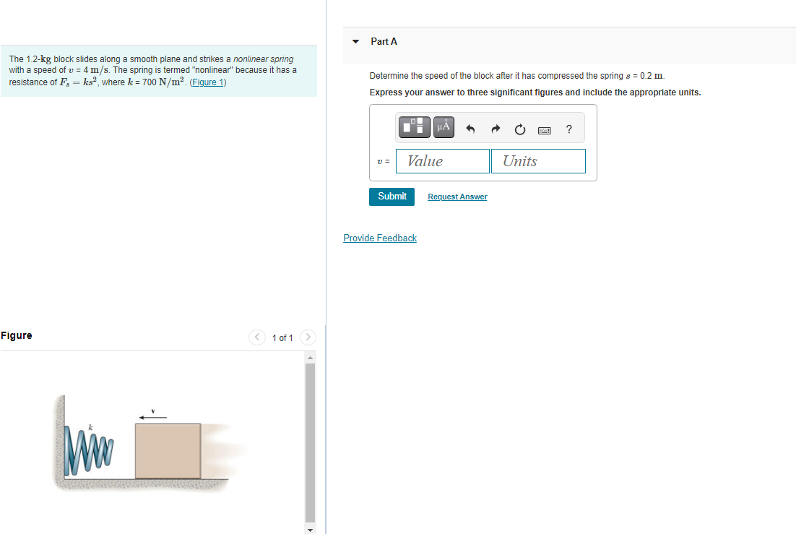The height and width of the screenshot is (534, 796).
Task: Click the next figure arrow
Action: tap(308, 337)
